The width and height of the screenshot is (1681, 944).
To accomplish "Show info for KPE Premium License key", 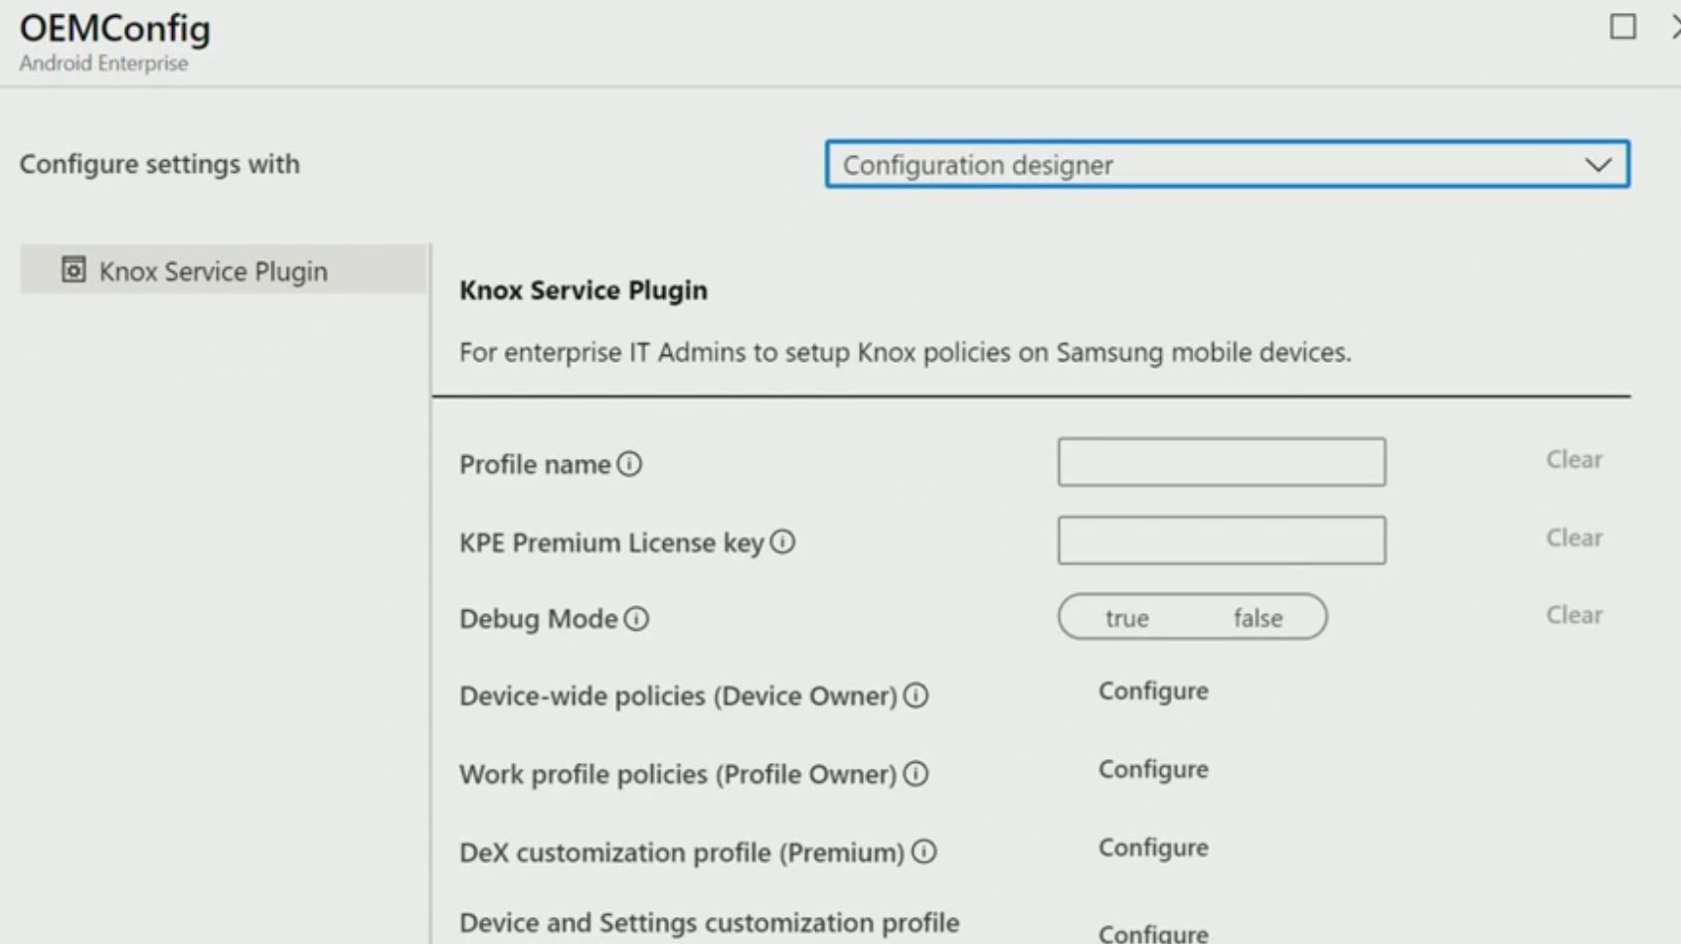I will [x=782, y=542].
